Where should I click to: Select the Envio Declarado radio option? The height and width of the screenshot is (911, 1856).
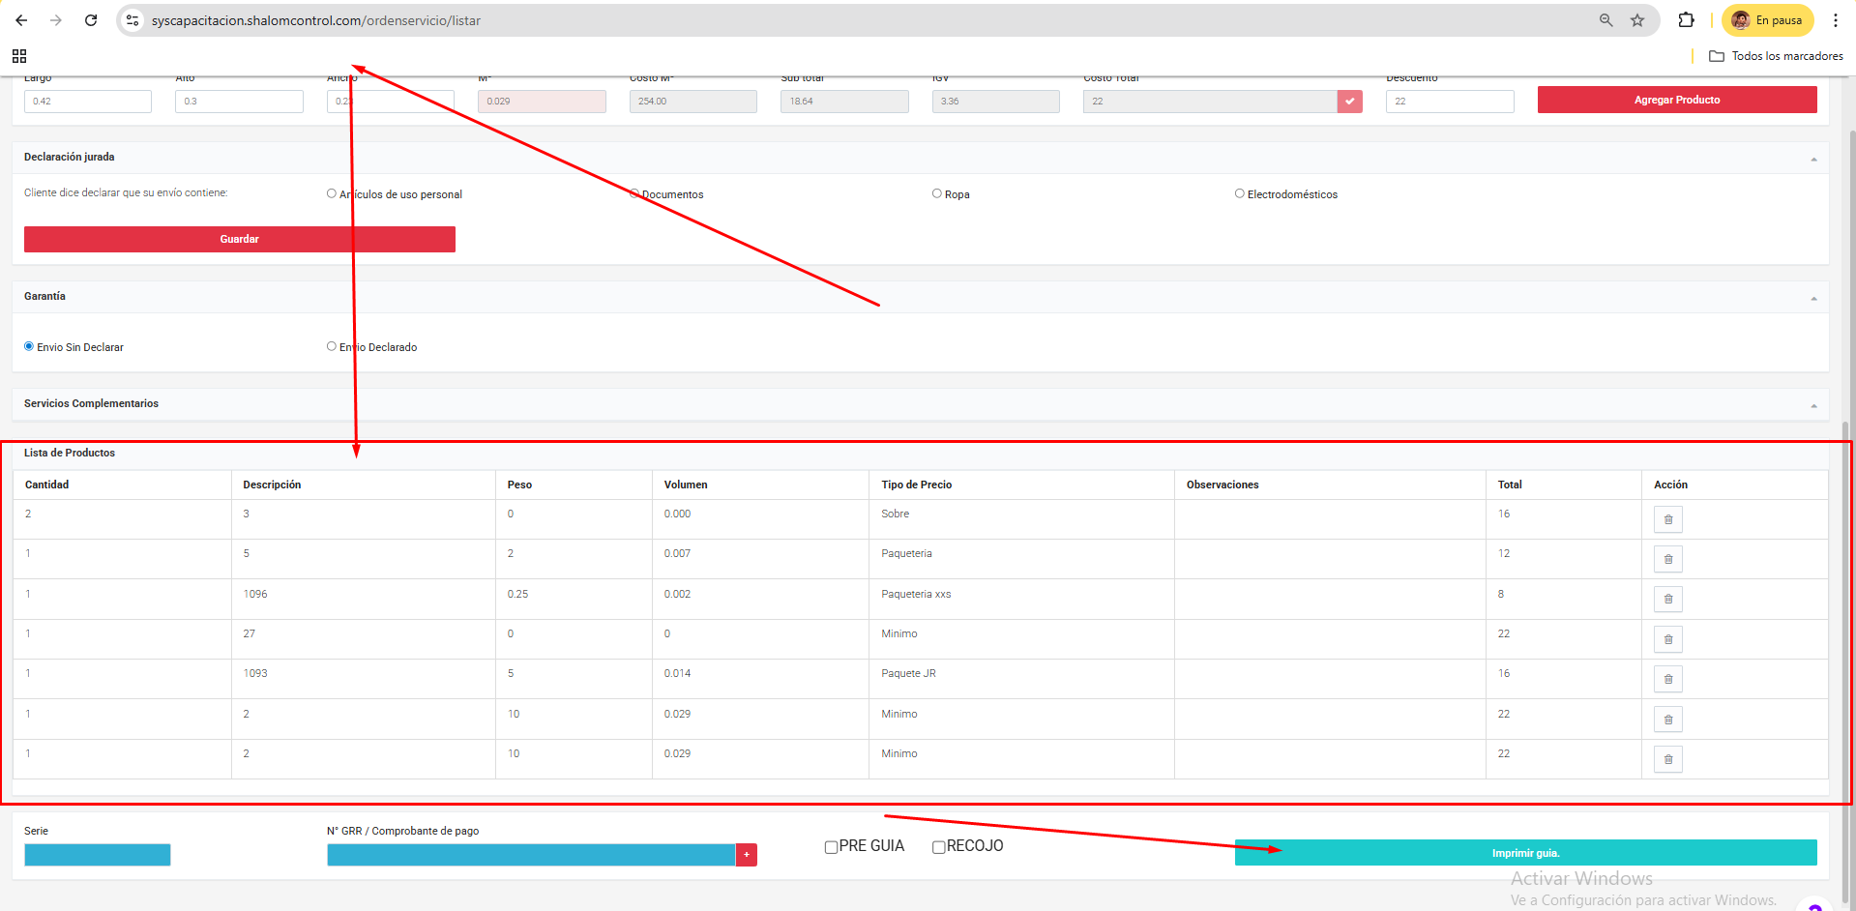(x=332, y=346)
